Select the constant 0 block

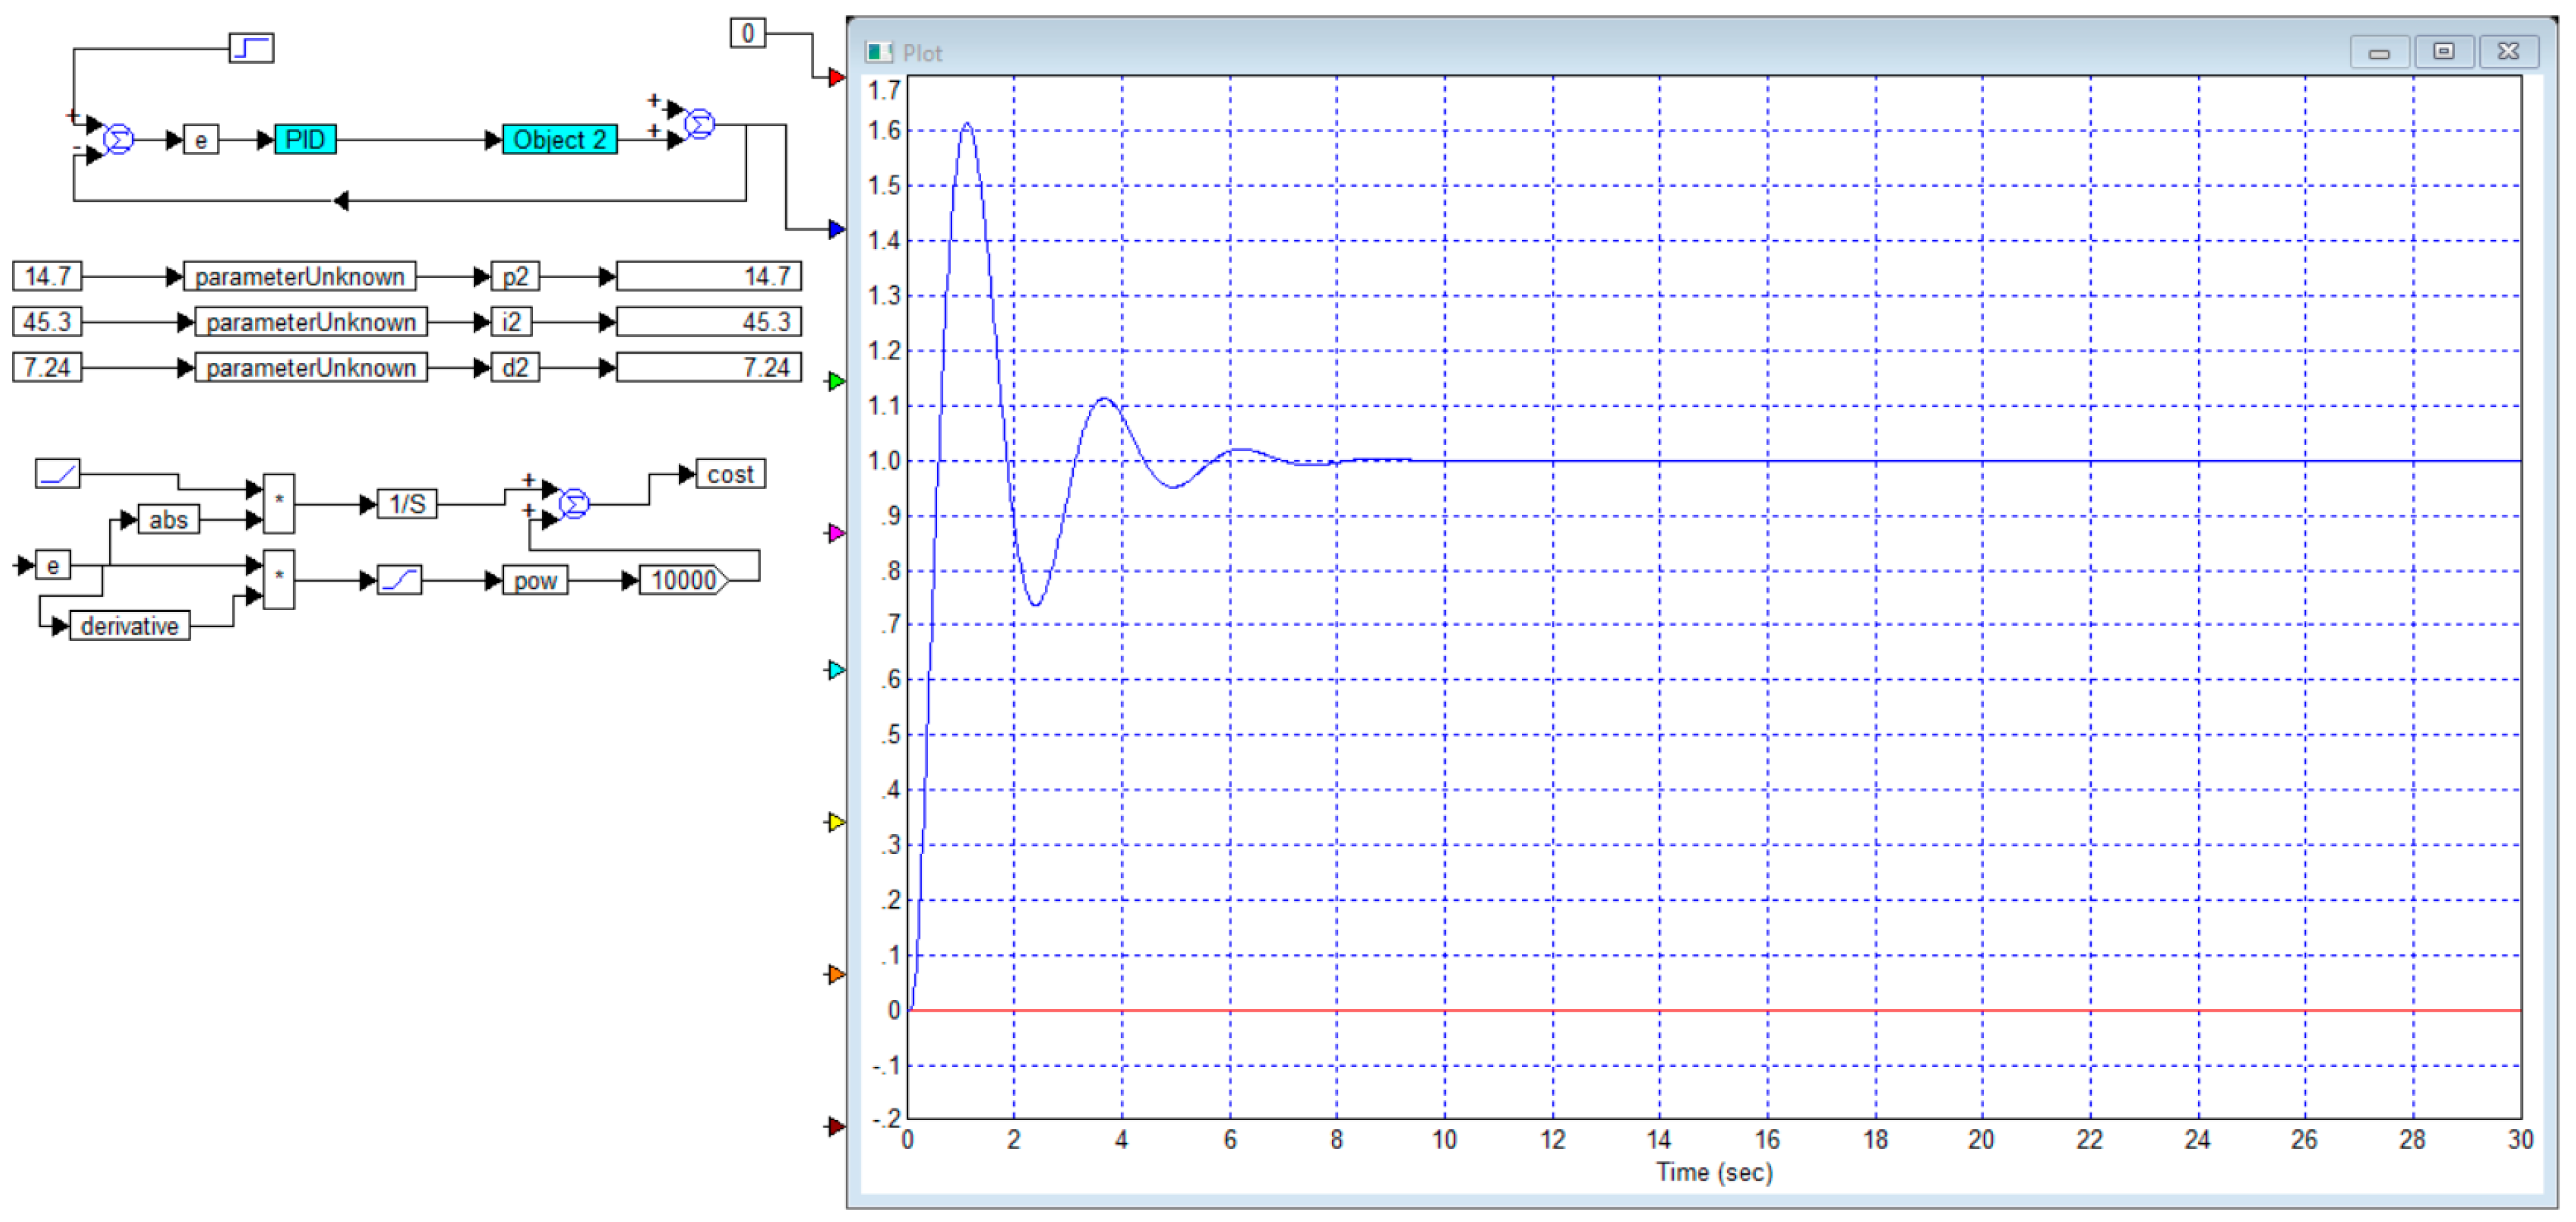(748, 33)
